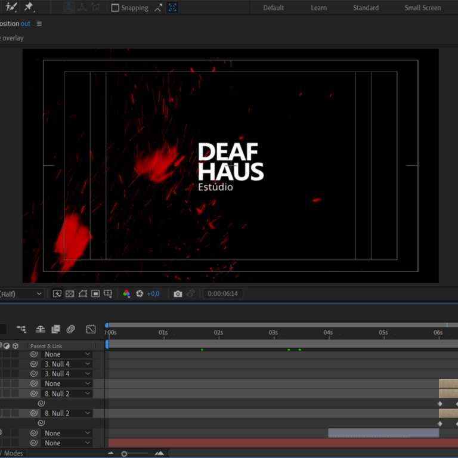Toggle Fast Previews button
The height and width of the screenshot is (458, 458).
57,294
